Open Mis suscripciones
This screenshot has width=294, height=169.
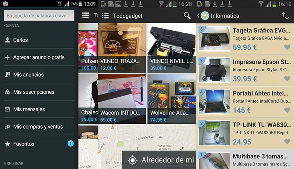point(39,92)
